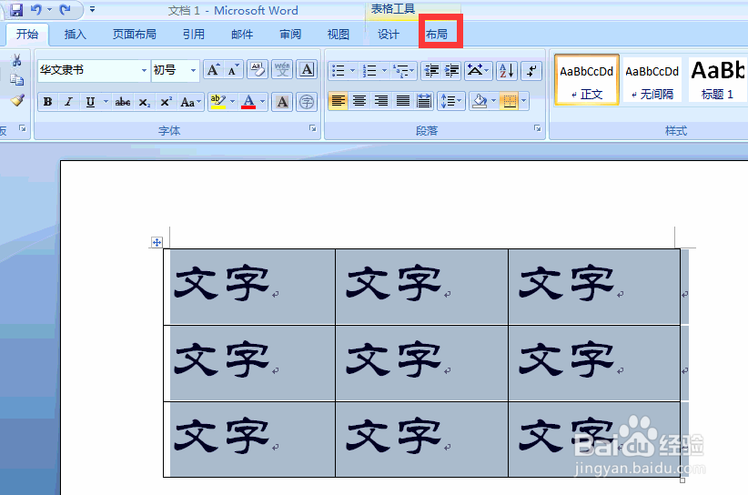
Task: Apply the 正文 style
Action: (587, 80)
